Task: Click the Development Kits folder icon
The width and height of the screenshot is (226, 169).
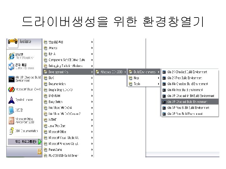Action: tap(46, 72)
